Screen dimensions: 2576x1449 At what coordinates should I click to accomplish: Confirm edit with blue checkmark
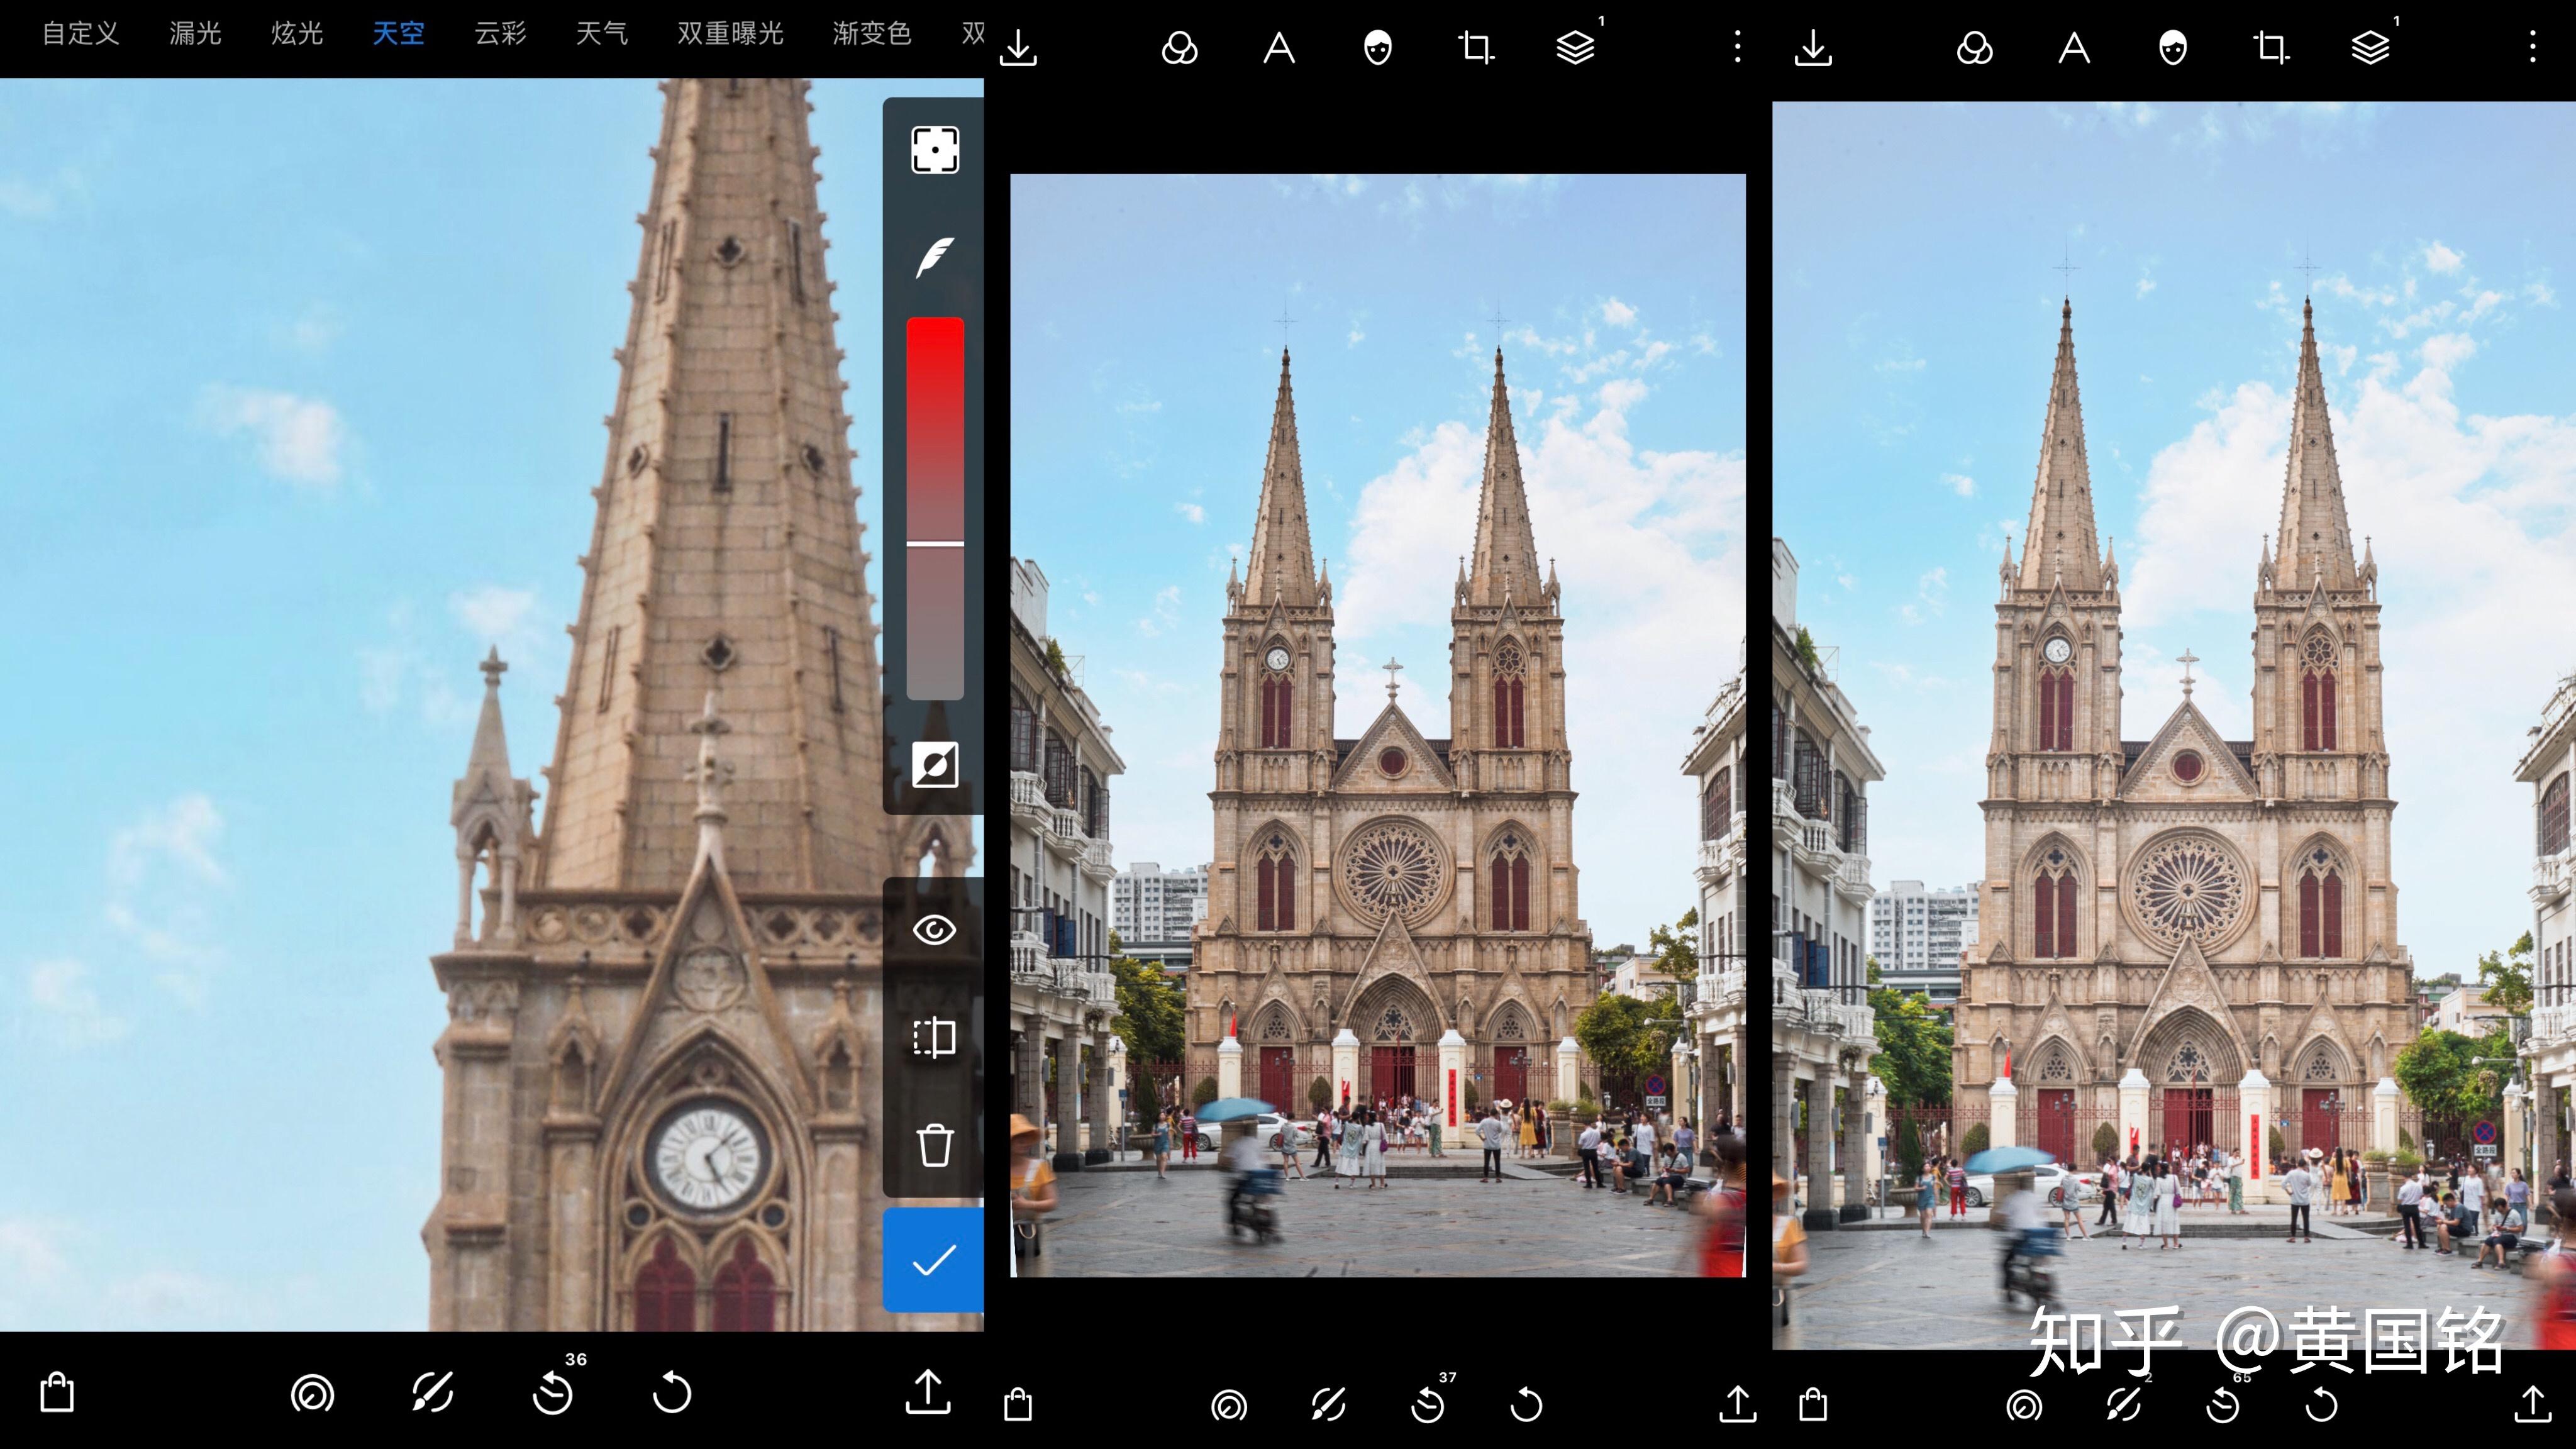(x=935, y=1260)
